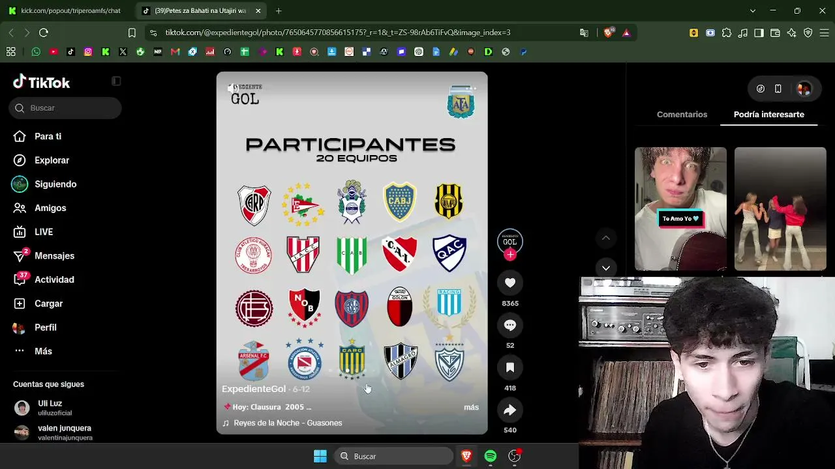Screen dimensions: 835x469
Task: Open the dancing girls suggested video
Action: tap(780, 208)
